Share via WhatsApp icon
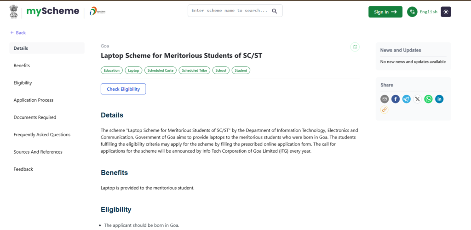471x230 pixels. [428, 99]
